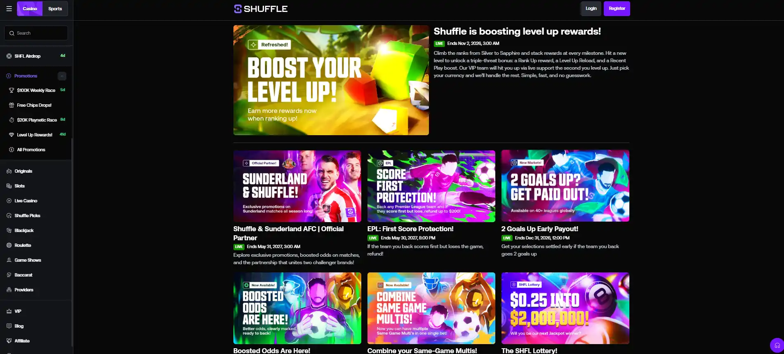Open the Boost Your Level Up banner
The image size is (784, 354).
pos(331,80)
